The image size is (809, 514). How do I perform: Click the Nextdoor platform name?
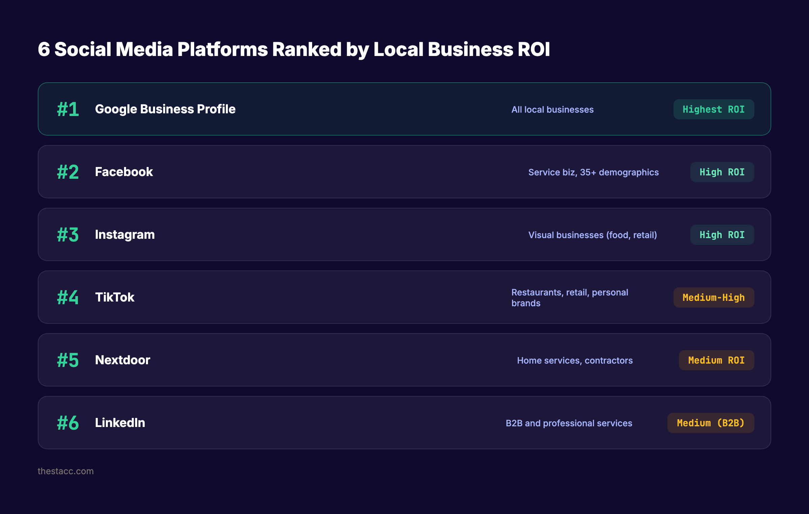pyautogui.click(x=123, y=360)
